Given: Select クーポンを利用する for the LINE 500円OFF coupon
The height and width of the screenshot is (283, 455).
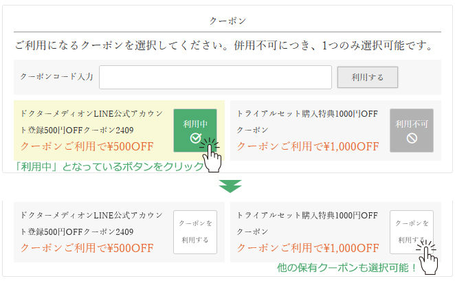Looking at the screenshot, I should 195,232.
